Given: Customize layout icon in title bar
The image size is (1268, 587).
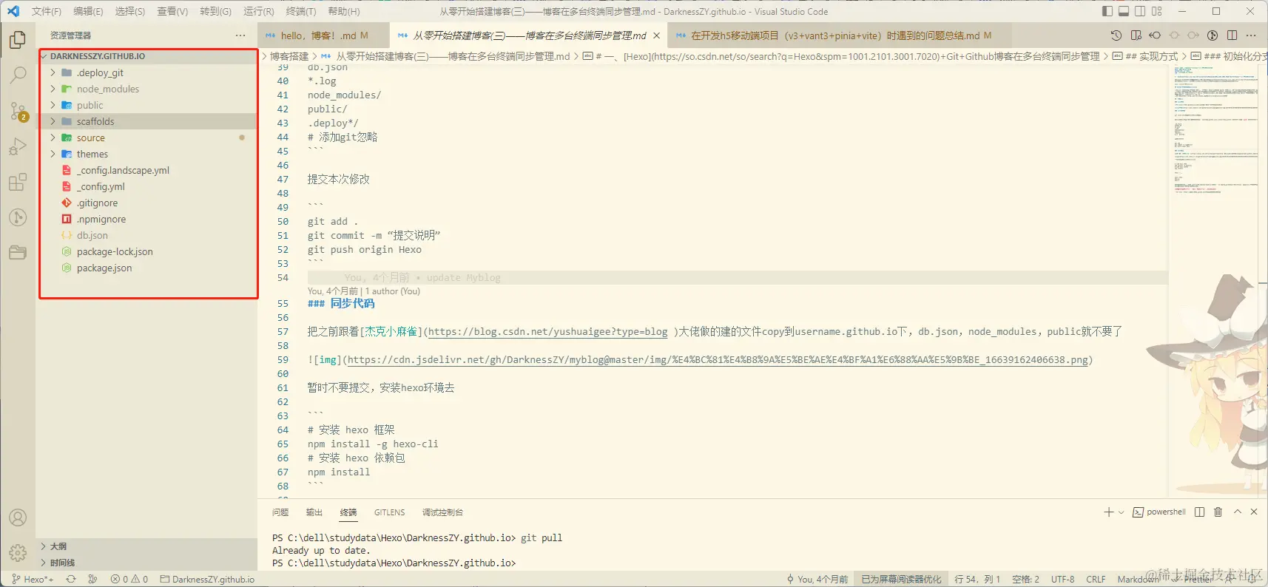Looking at the screenshot, I should pyautogui.click(x=1157, y=11).
